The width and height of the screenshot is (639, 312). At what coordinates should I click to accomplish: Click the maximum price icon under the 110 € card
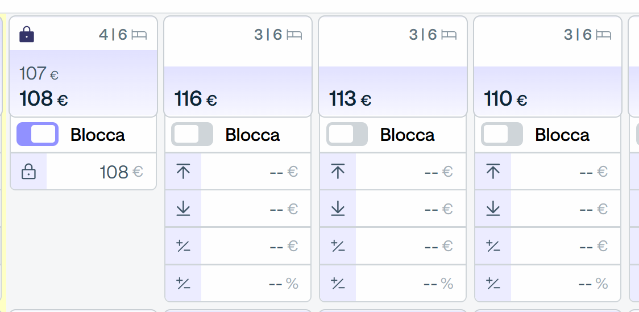[x=493, y=172]
